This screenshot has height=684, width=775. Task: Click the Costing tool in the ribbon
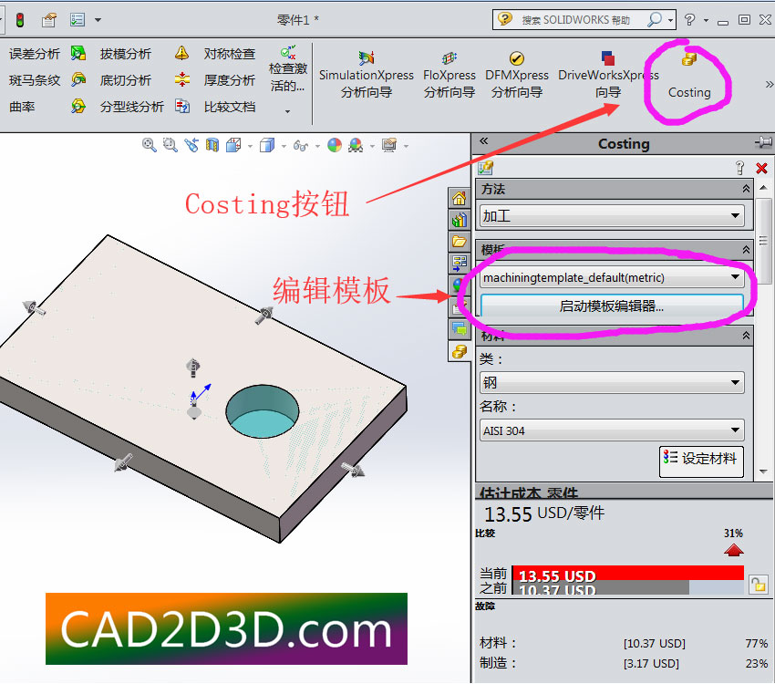[x=689, y=75]
